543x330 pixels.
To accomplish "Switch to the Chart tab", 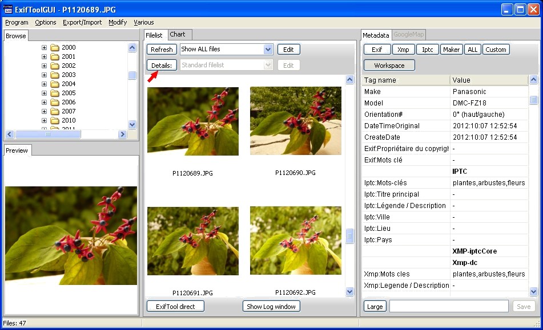I will coord(179,35).
